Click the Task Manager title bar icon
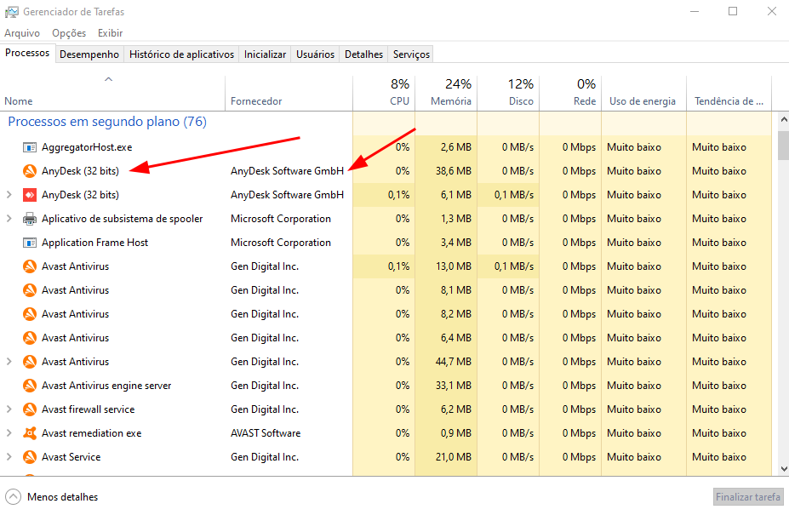The width and height of the screenshot is (789, 515). tap(12, 12)
